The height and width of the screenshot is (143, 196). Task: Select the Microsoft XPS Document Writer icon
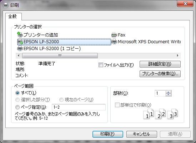(x=114, y=41)
